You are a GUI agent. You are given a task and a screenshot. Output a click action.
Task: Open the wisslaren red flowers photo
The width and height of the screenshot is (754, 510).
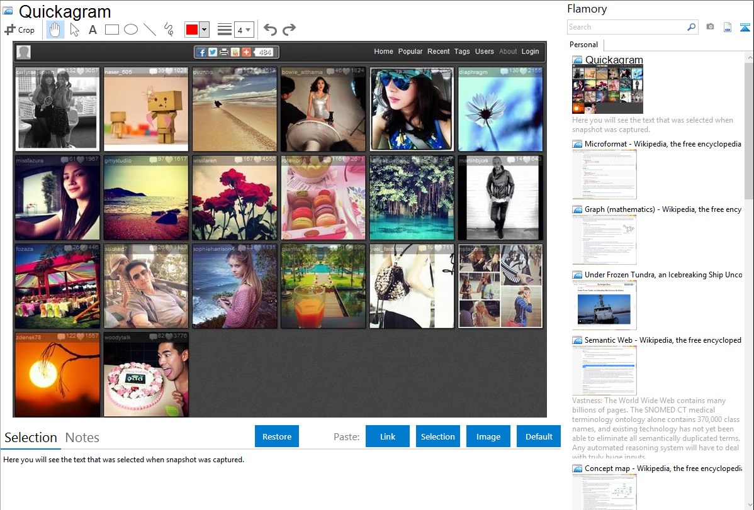point(235,197)
